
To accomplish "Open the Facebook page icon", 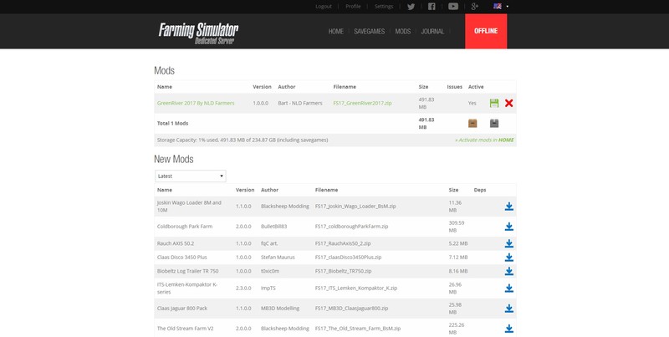I will (432, 7).
